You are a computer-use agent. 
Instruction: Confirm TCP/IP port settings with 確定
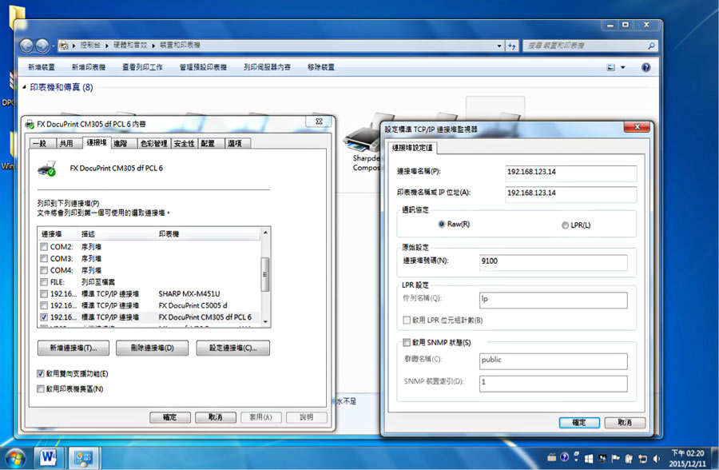click(579, 422)
